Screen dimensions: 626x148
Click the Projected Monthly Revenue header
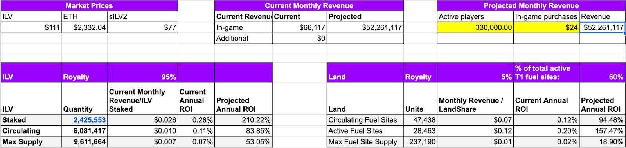531,5
